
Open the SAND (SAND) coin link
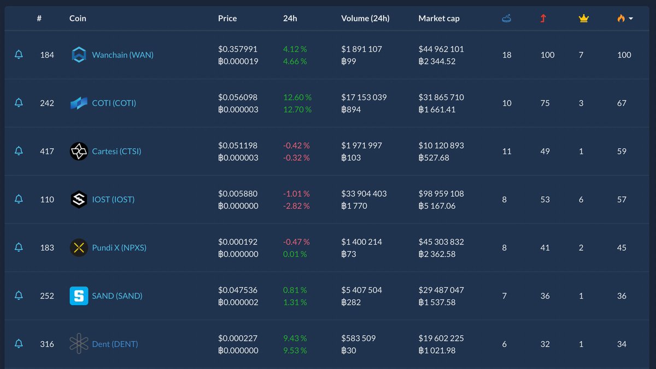117,296
